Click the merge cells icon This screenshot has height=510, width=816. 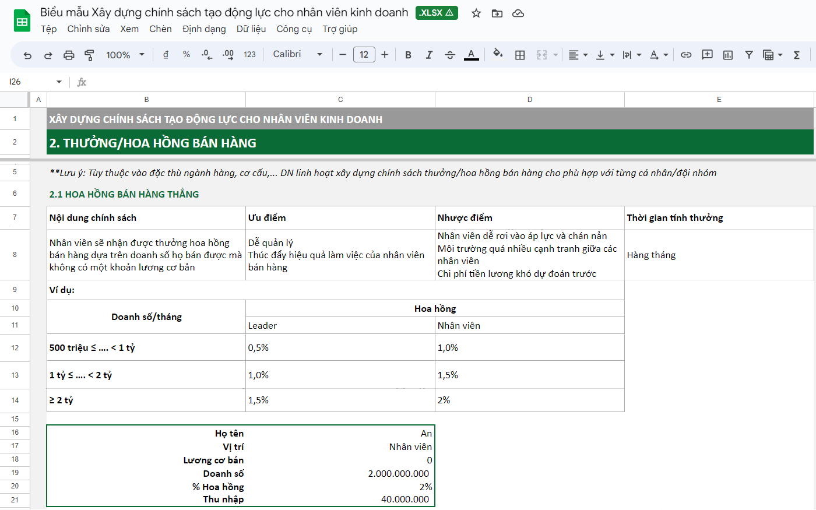[542, 55]
